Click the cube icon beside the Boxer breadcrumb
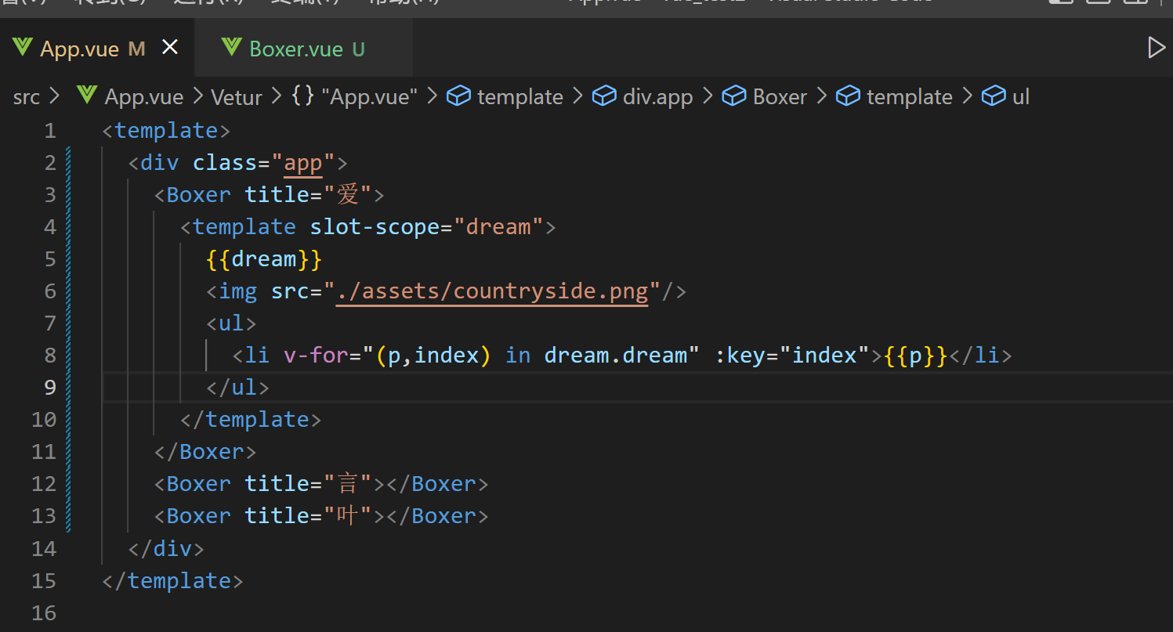Screen dimensions: 1173x632 [734, 96]
